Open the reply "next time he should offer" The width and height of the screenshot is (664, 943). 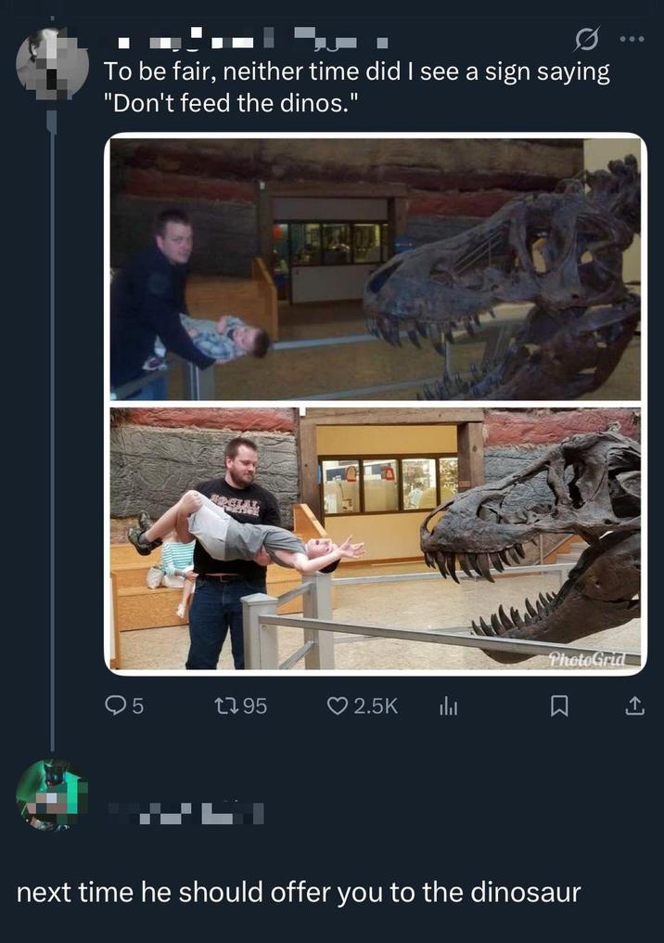299,893
